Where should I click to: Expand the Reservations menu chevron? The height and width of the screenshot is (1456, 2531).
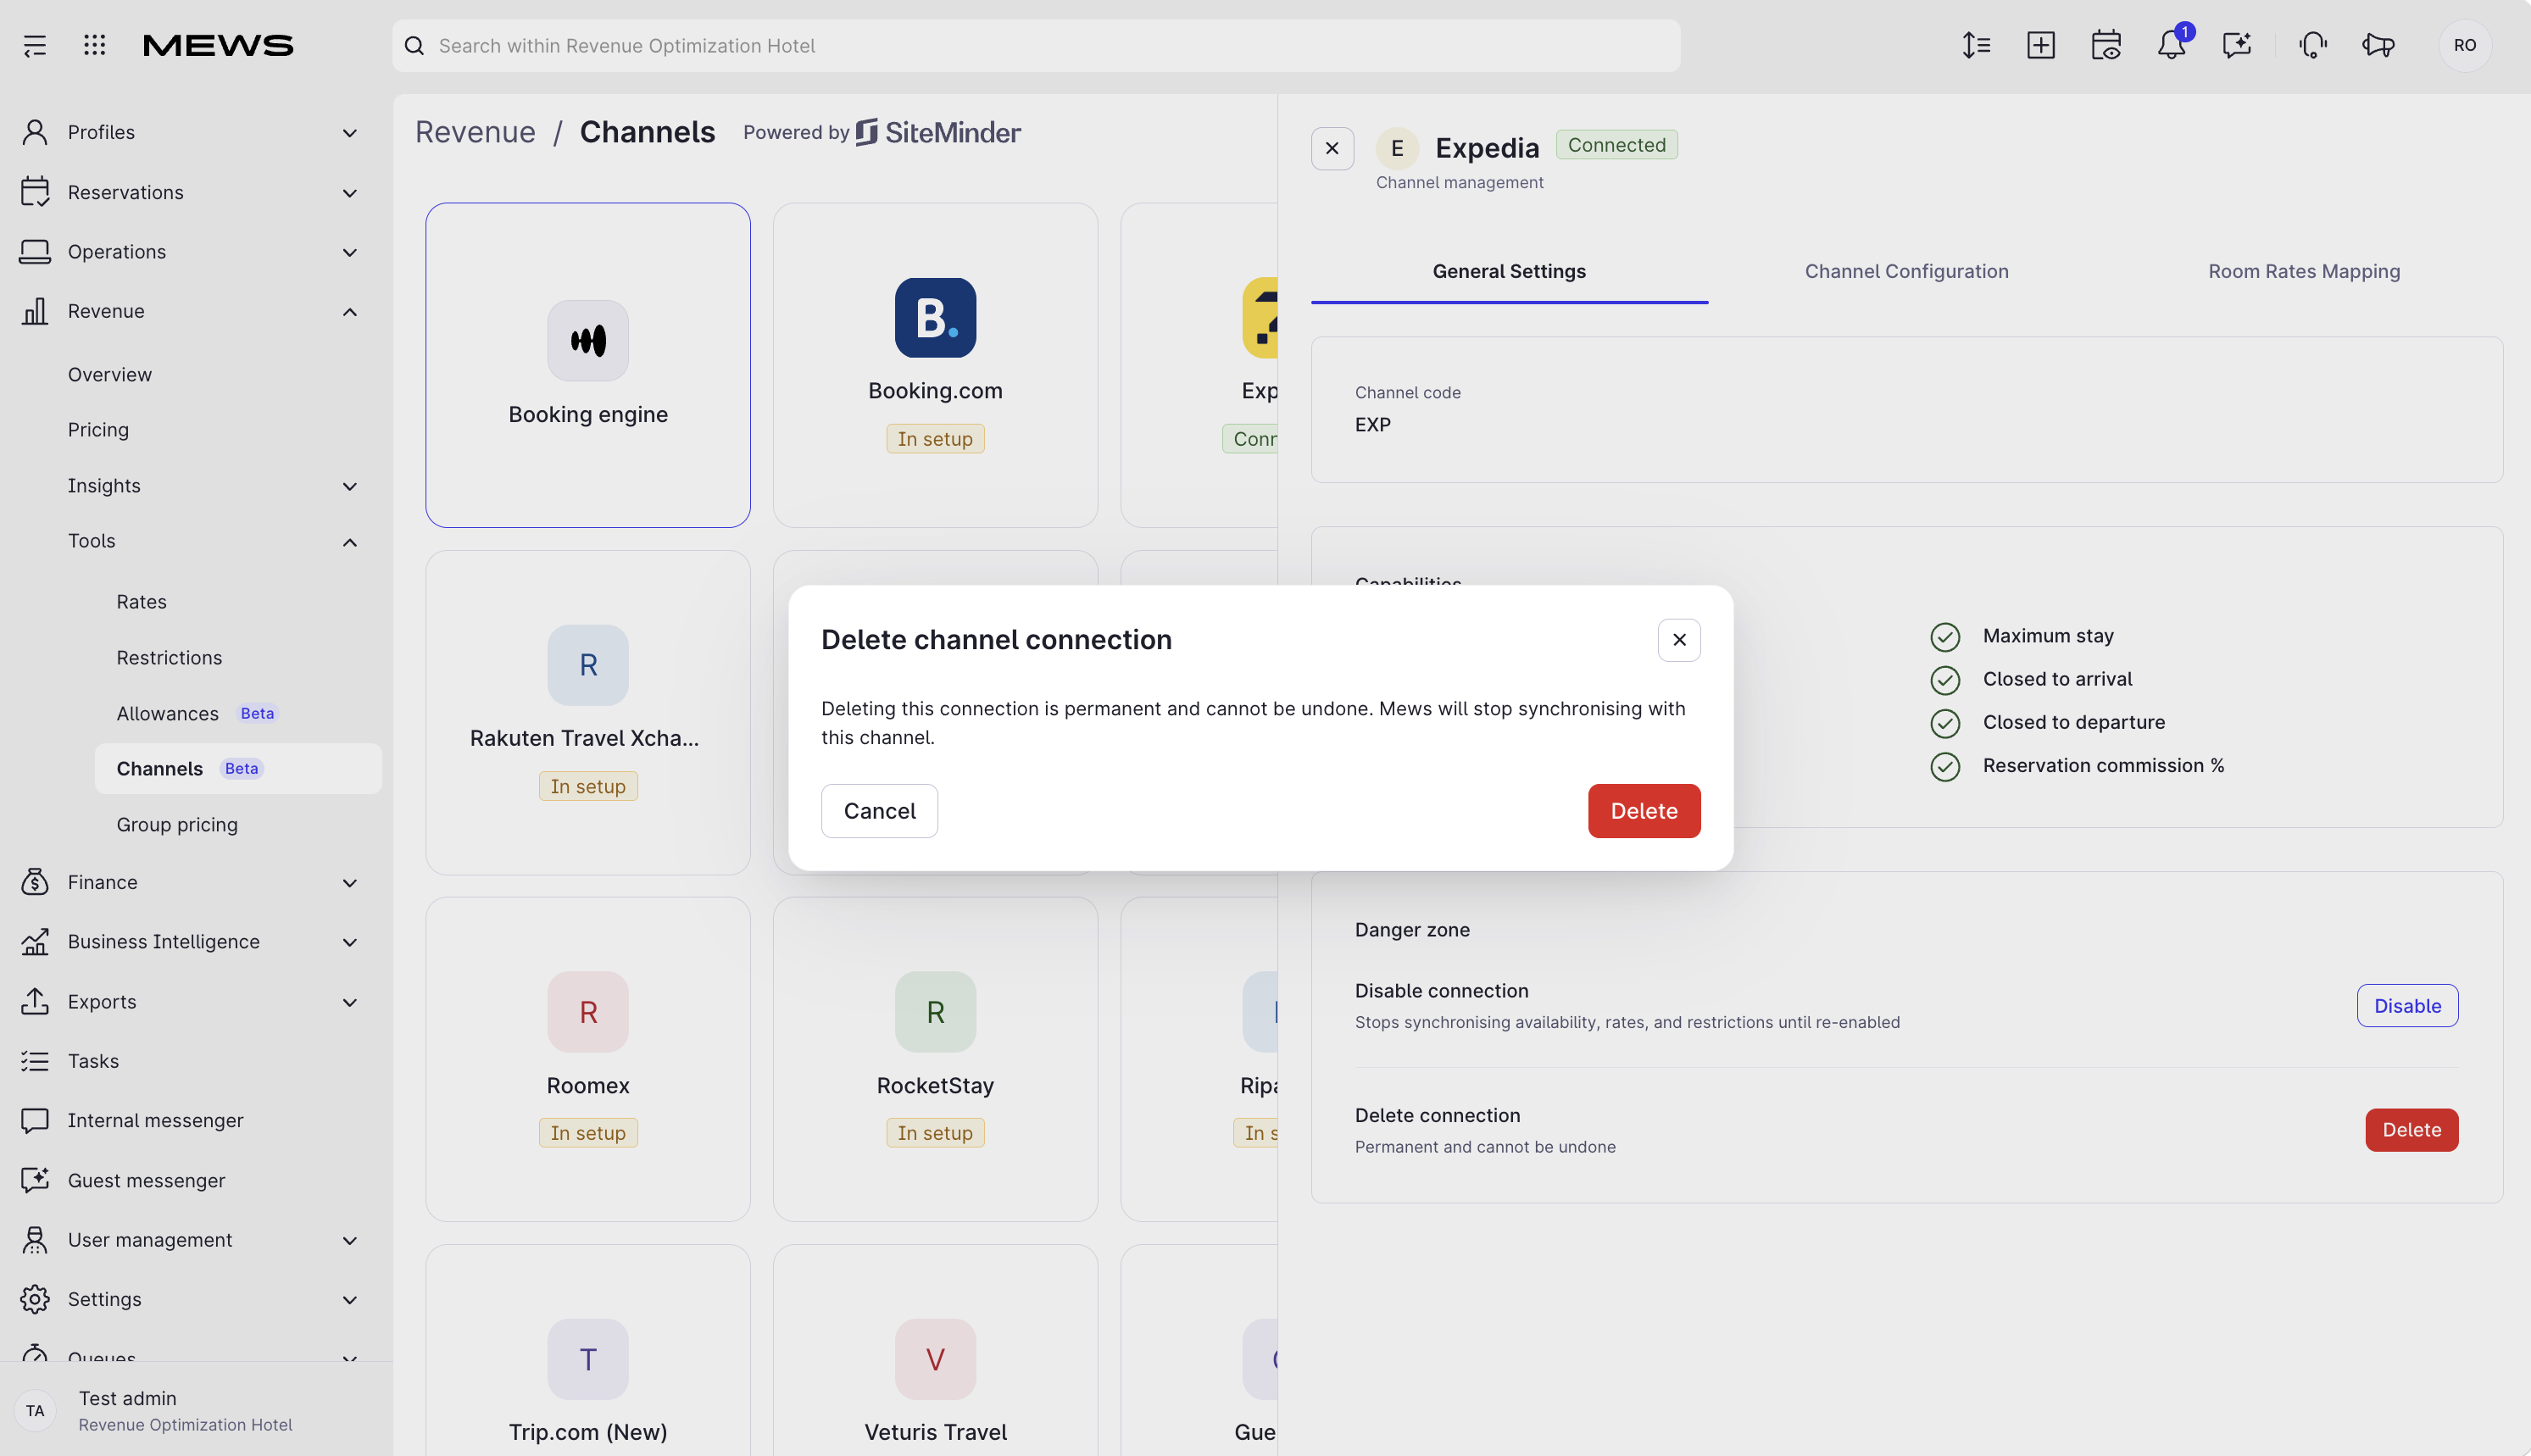coord(350,193)
